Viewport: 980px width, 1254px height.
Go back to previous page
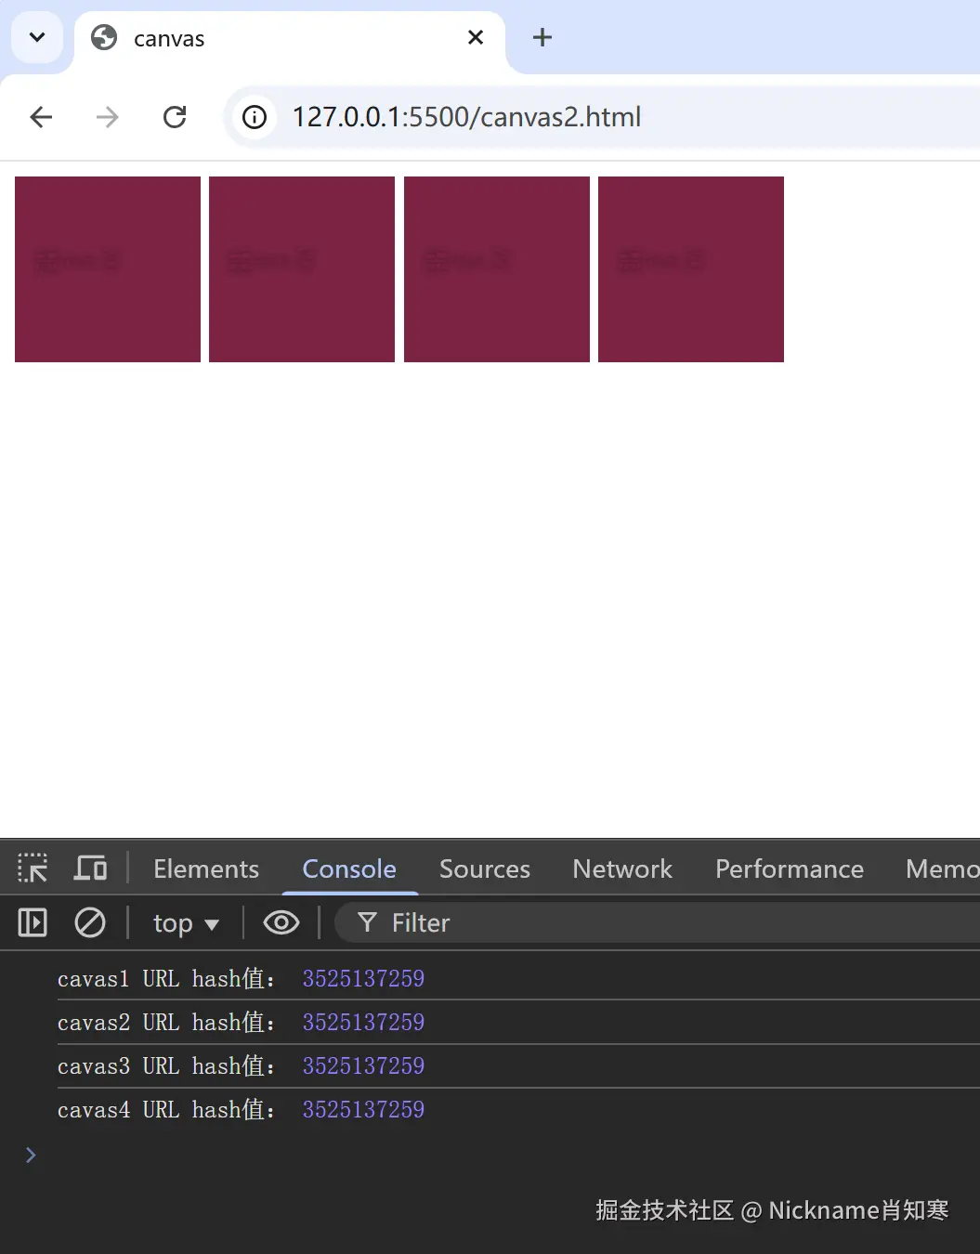(x=41, y=117)
